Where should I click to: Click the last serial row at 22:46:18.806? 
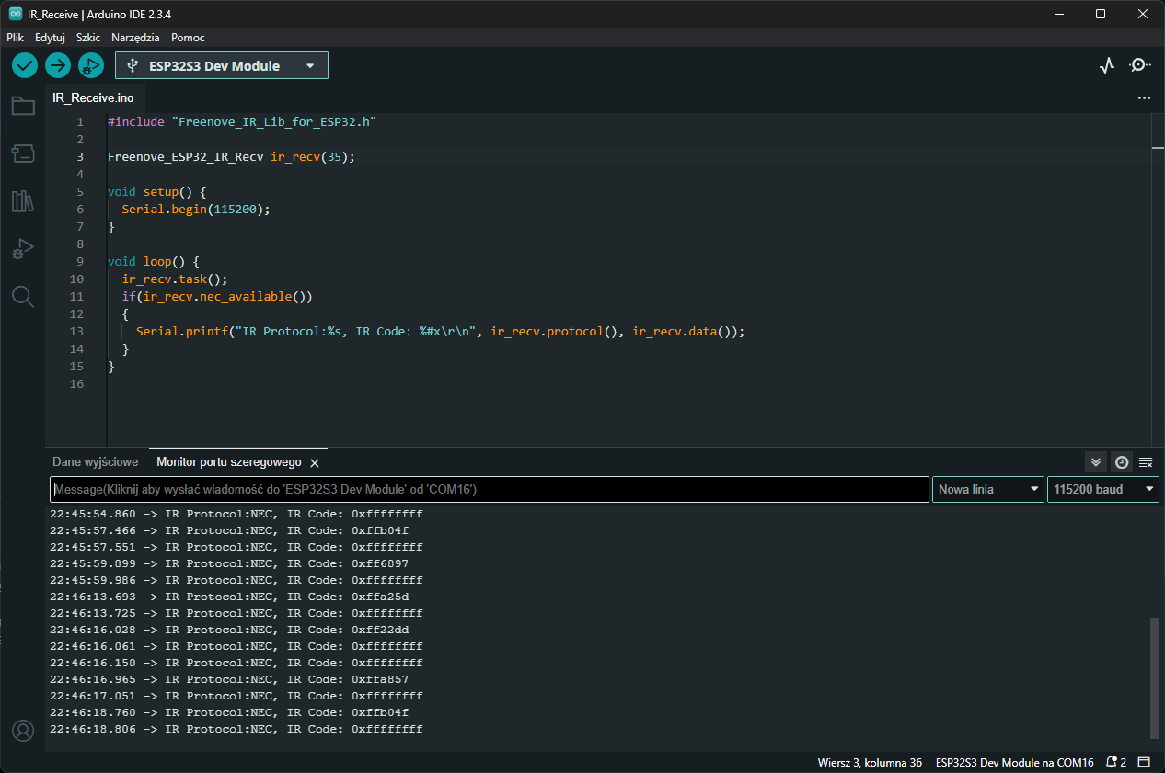pos(236,729)
